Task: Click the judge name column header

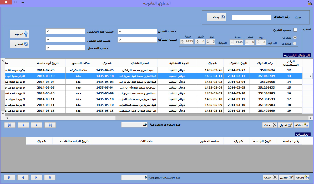Action: (x=138, y=63)
